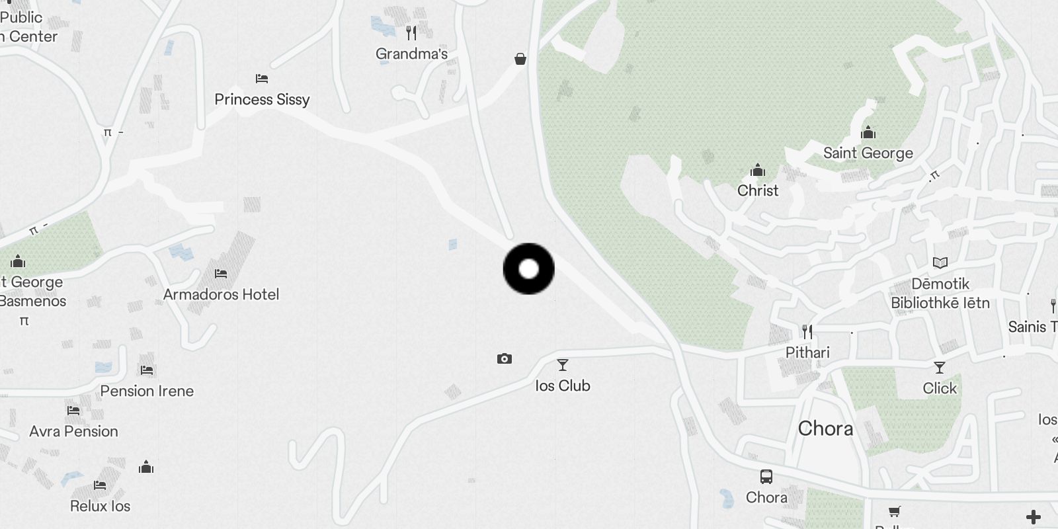Click the Pithari restaurant fork-knife icon

point(807,331)
